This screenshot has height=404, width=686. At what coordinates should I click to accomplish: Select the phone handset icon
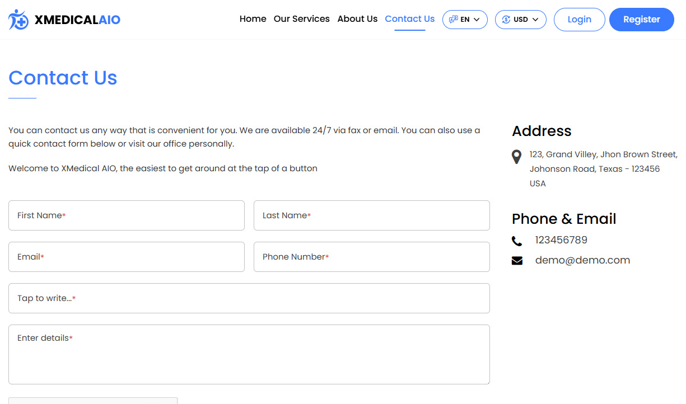517,241
